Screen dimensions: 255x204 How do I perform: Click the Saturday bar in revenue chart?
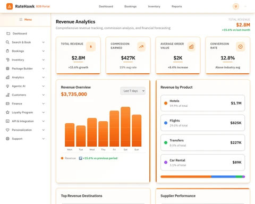pos(125,126)
